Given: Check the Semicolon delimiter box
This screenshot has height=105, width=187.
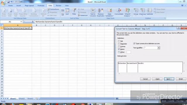Looking at the screenshot, I should (x=119, y=44).
